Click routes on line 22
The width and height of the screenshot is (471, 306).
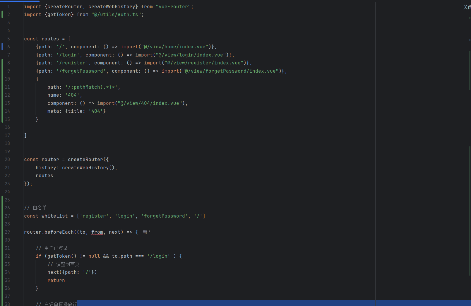pyautogui.click(x=44, y=176)
